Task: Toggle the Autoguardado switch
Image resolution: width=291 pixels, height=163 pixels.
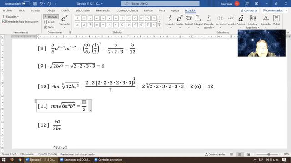Action: click(26, 4)
